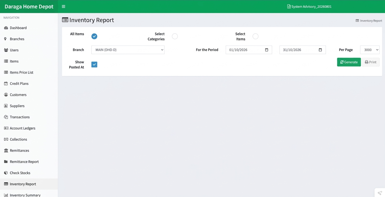Click the 01/10/2026 start date field
This screenshot has width=385, height=197.
249,50
